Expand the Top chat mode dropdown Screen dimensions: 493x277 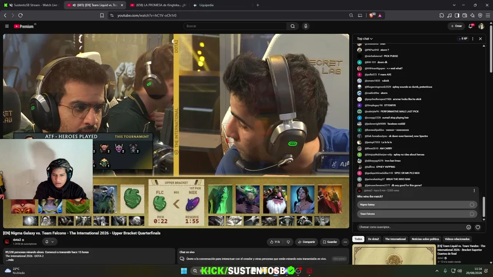coord(365,38)
